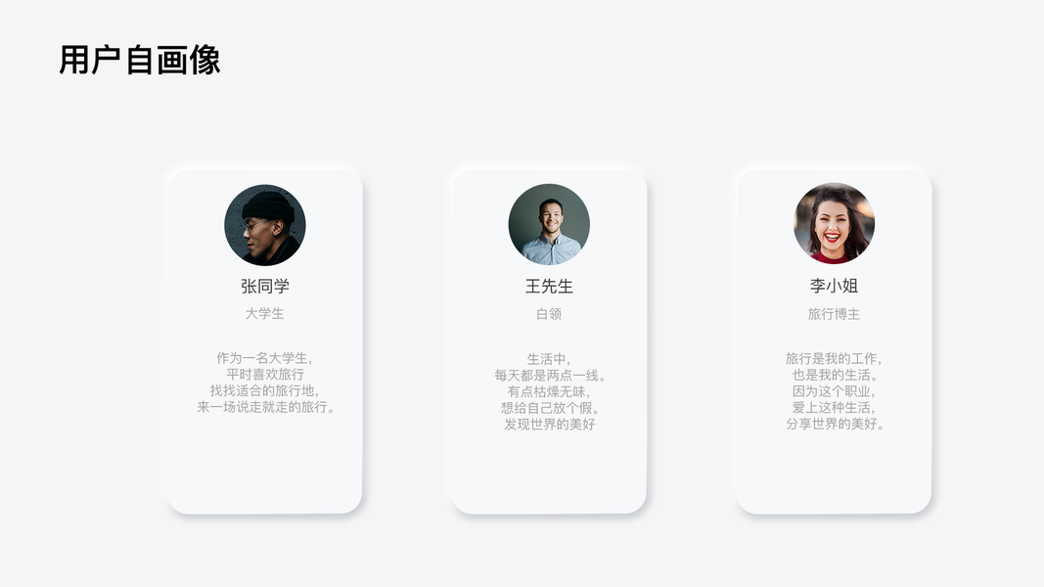Click the line 作为一名大学生
Image resolution: width=1044 pixels, height=587 pixels.
265,358
